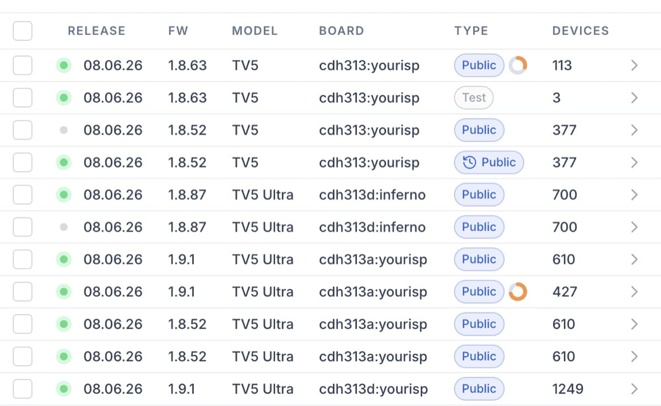Click Public badge of grey-dot 1.8.52 TV5 row
This screenshot has height=406, width=661.
point(479,130)
